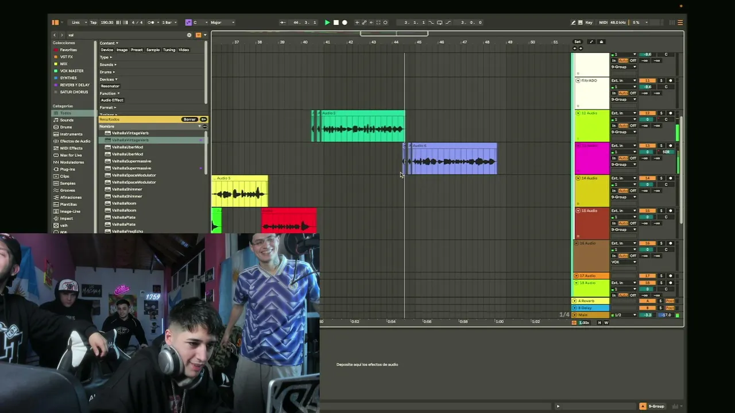Open the Link button in control bar
The height and width of the screenshot is (413, 735).
(x=76, y=22)
